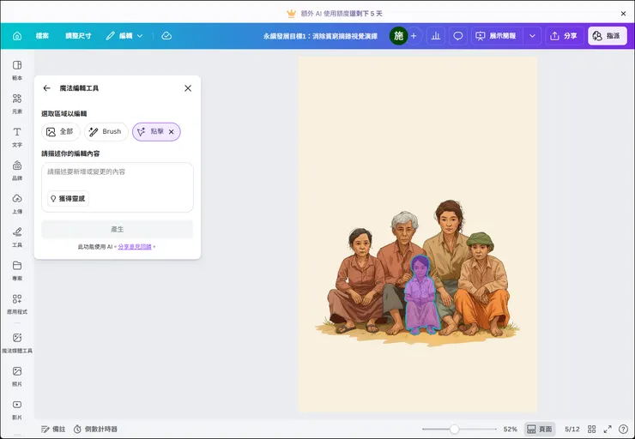Go to Canva home icon

click(17, 36)
